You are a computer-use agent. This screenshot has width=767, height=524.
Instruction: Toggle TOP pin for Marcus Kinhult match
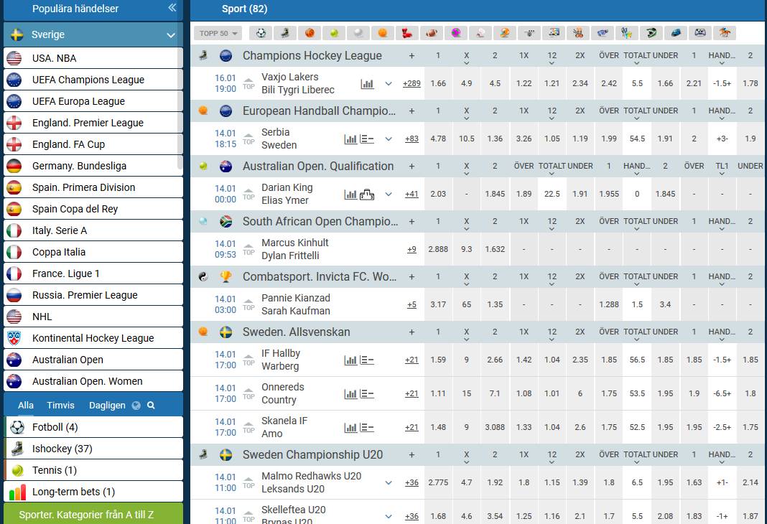point(248,250)
